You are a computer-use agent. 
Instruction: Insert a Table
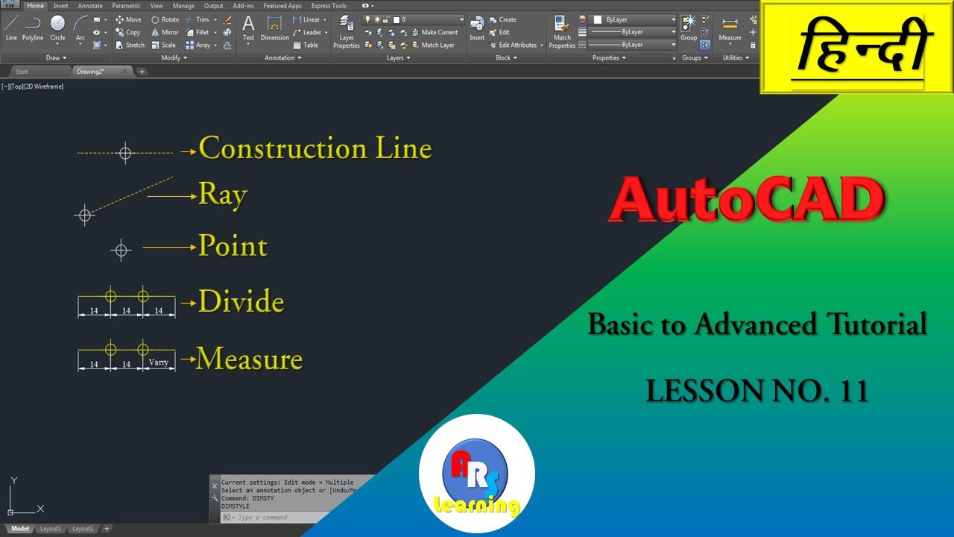point(306,45)
